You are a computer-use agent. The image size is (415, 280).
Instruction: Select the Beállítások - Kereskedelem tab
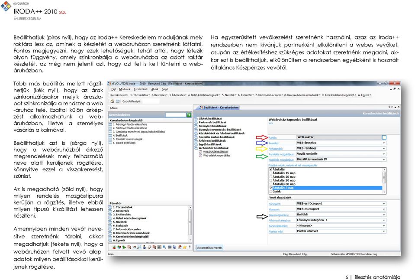[x=219, y=107]
